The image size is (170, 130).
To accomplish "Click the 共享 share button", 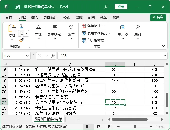I will click(158, 17).
